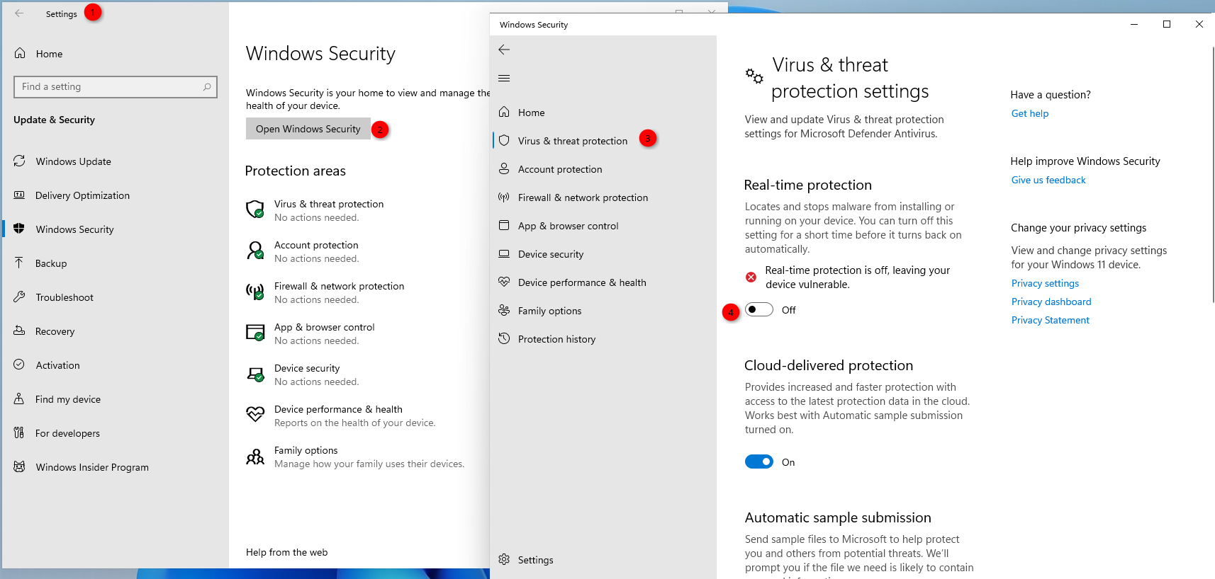The width and height of the screenshot is (1215, 579).
Task: Click the Virus & threat protection shield icon in Protection areas
Action: 255,210
